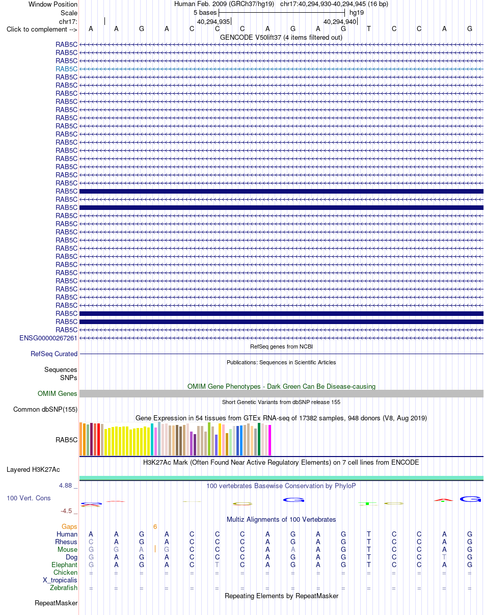Click the Chicken alignment row label

coord(66,572)
